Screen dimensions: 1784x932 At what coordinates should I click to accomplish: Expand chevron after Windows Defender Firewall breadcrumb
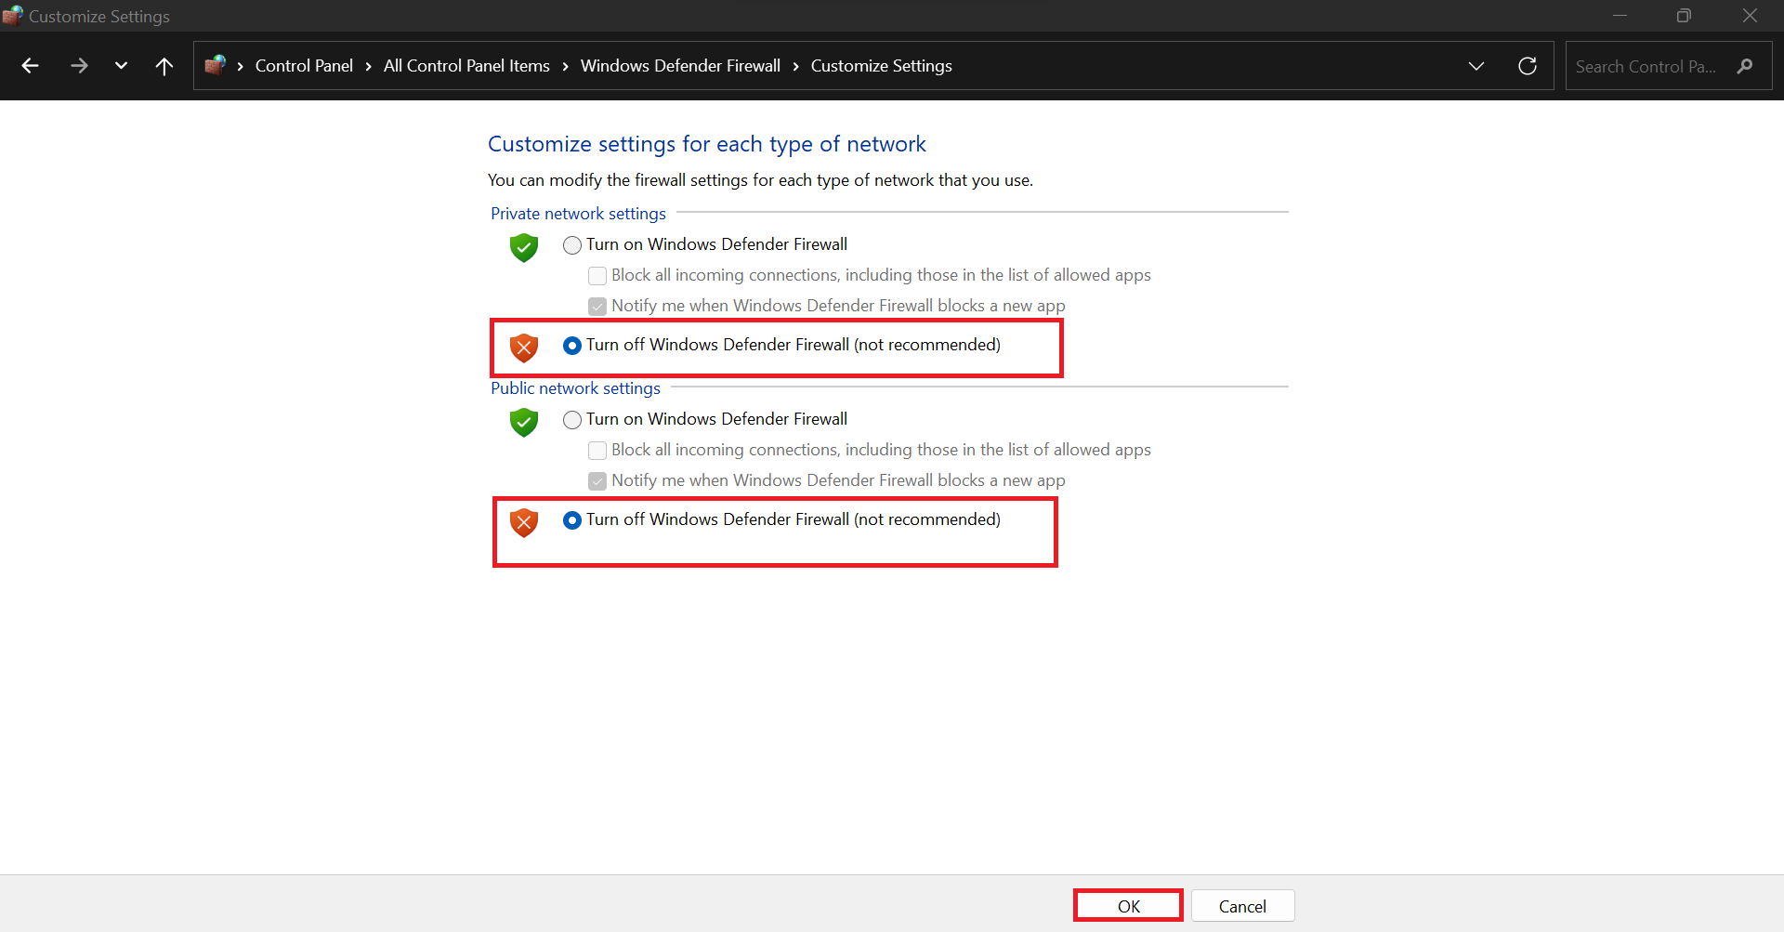[x=796, y=66]
